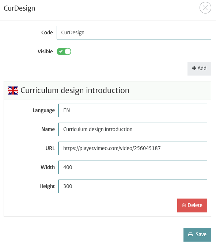Focus the Width field showing 400
The height and width of the screenshot is (246, 216).
click(133, 167)
